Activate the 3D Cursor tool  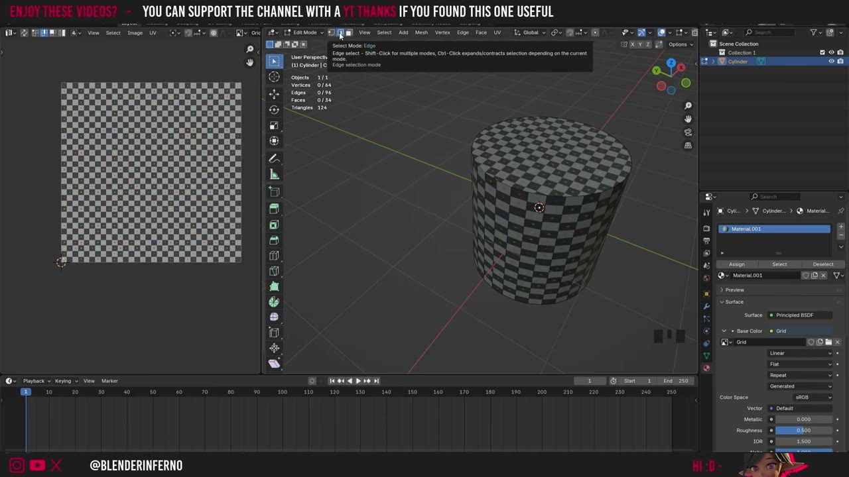[274, 77]
